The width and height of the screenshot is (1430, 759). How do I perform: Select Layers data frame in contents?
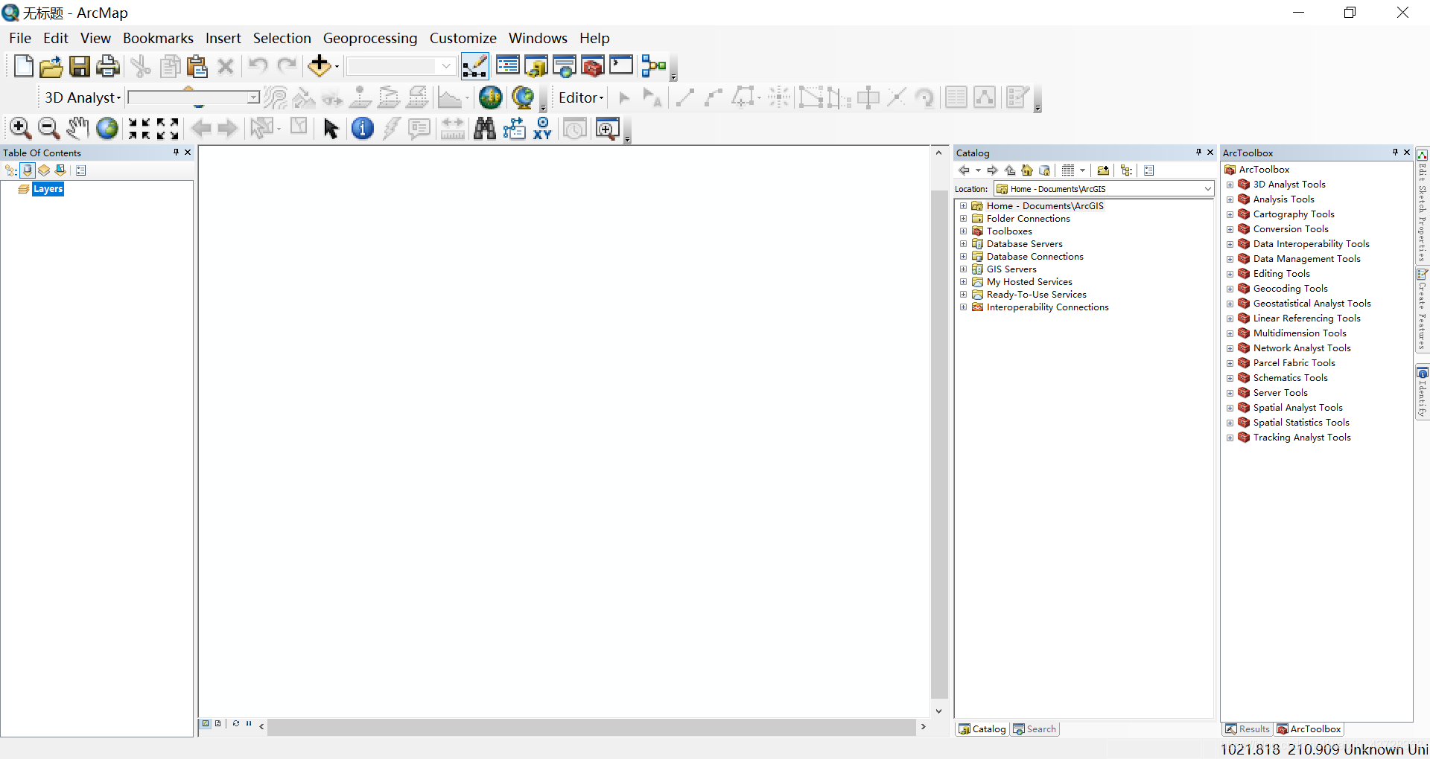(x=48, y=189)
